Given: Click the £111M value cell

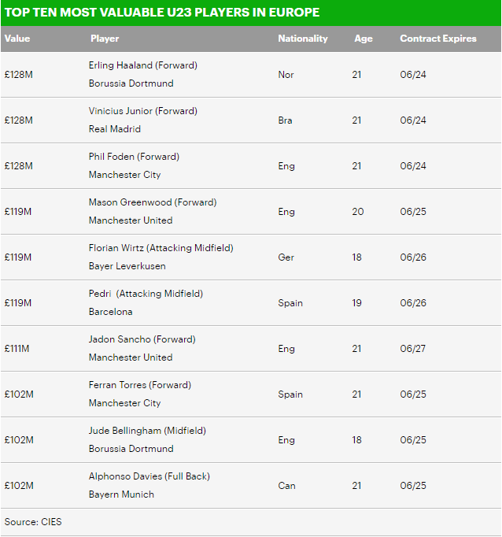Looking at the screenshot, I should (18, 349).
